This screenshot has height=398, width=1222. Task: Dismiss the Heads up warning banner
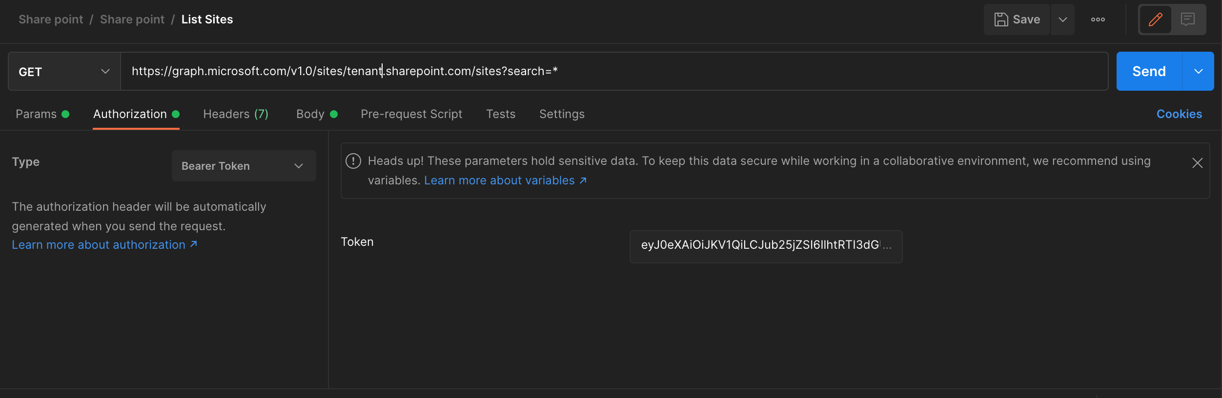point(1197,163)
